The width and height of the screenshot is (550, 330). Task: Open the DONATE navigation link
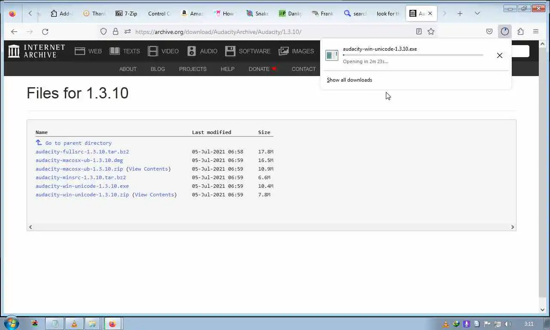tap(263, 69)
